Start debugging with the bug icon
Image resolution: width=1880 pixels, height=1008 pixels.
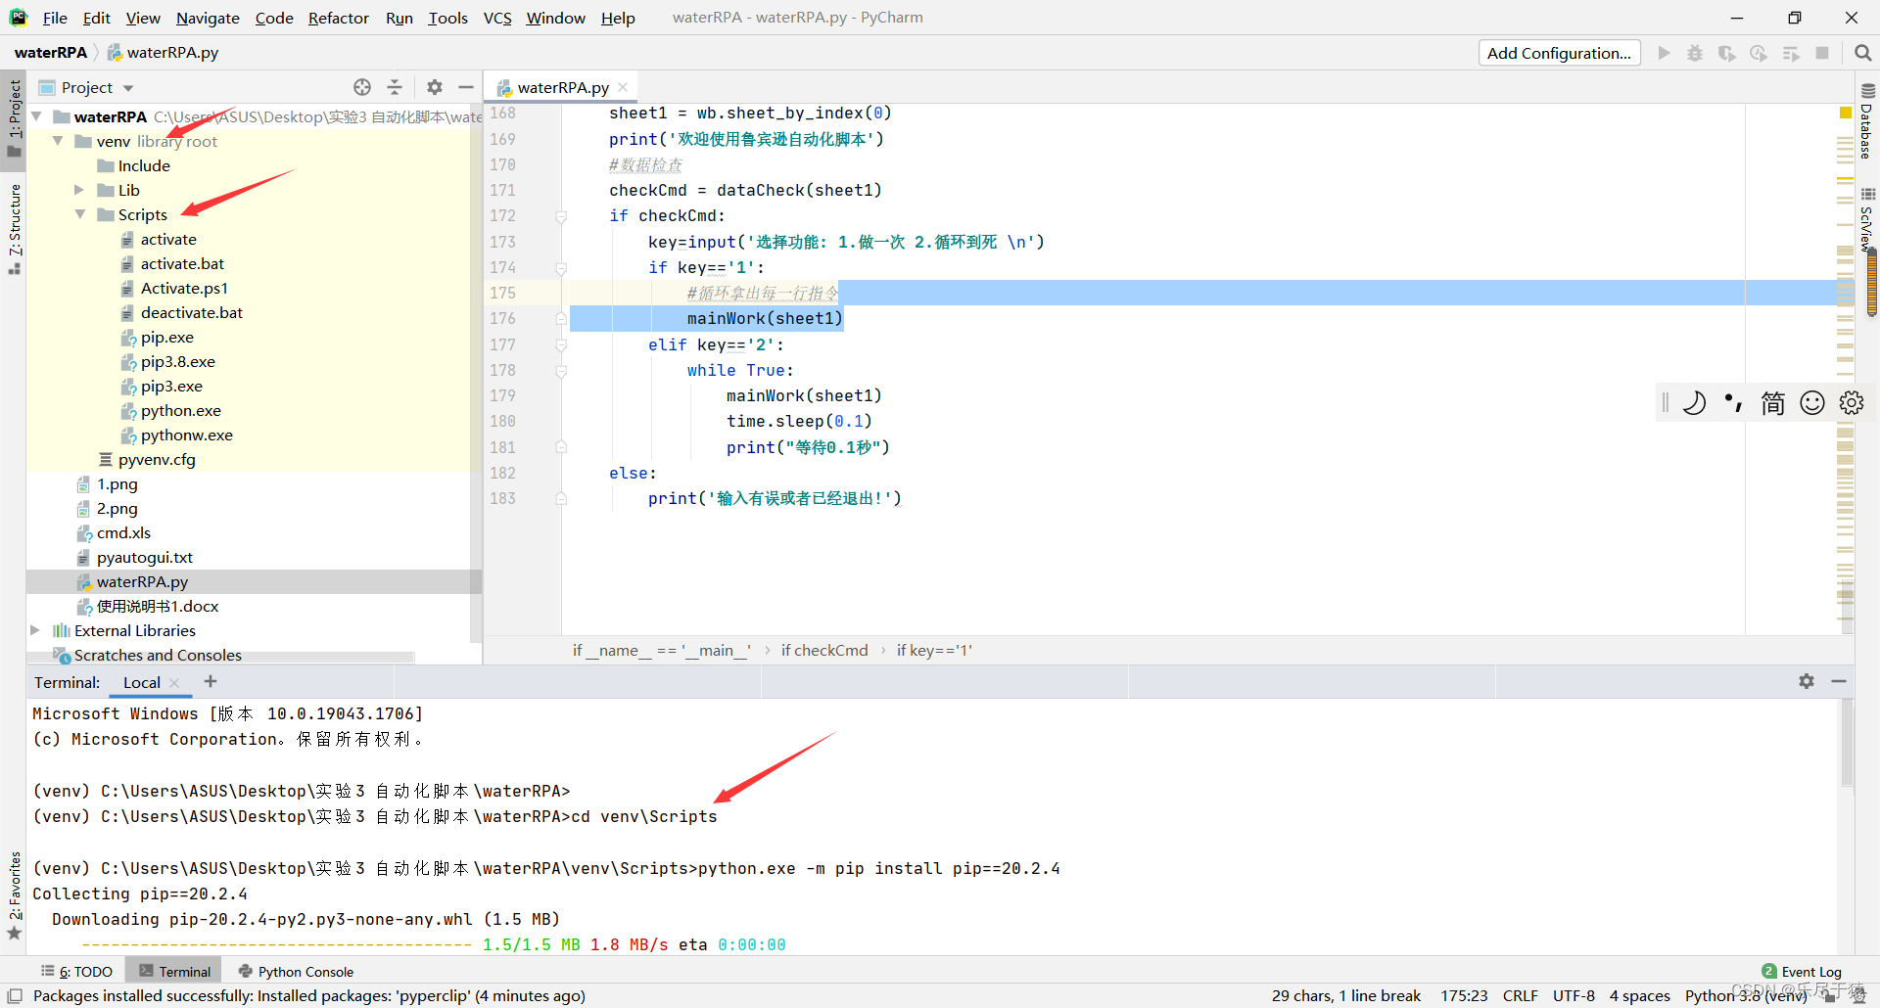pos(1695,53)
